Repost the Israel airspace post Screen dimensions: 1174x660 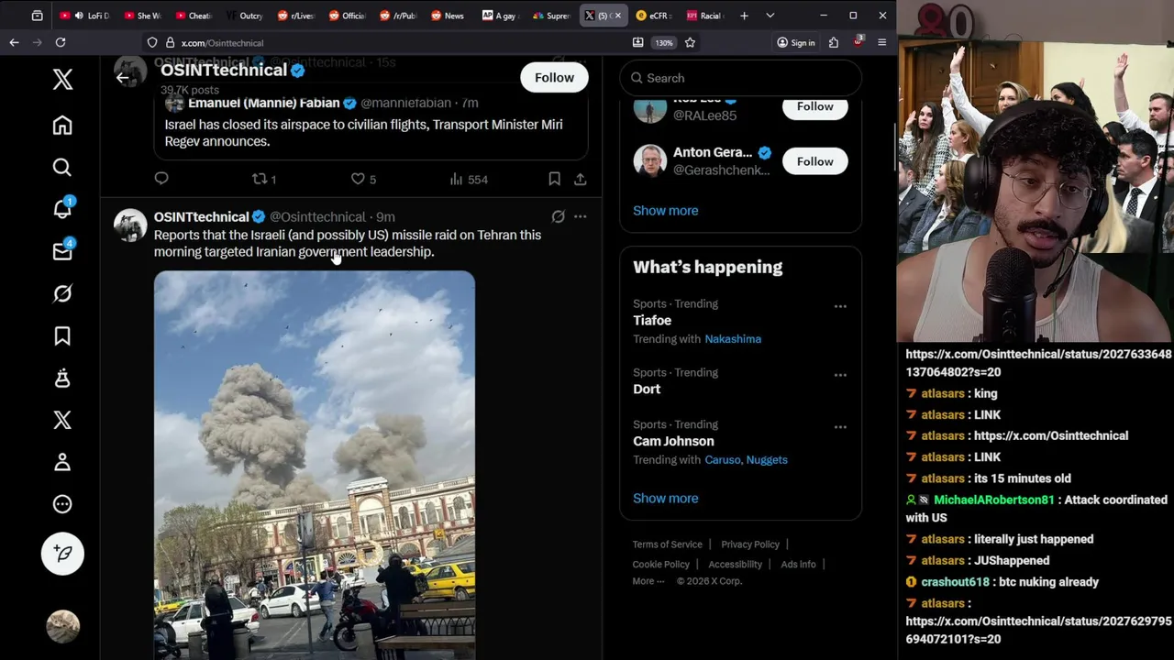point(264,179)
